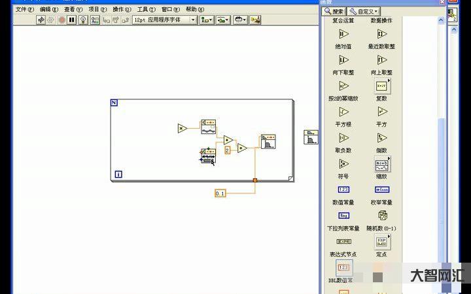Screen dimensions: 471x294
Task: Click the Run arrow in toolbar
Action: (x=41, y=20)
